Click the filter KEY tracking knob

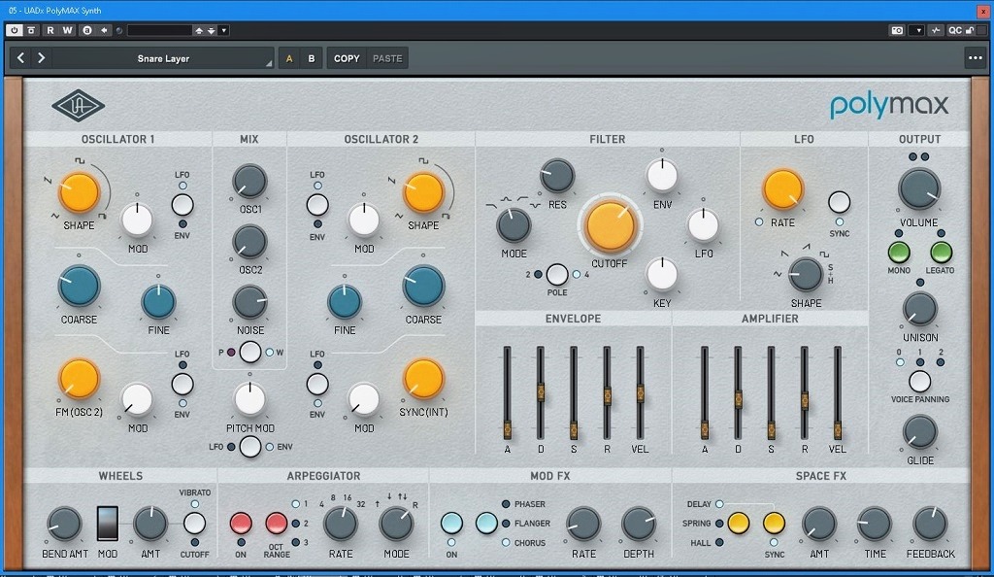tap(662, 275)
